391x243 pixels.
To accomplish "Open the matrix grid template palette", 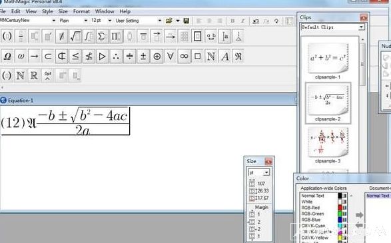I will tap(184, 37).
